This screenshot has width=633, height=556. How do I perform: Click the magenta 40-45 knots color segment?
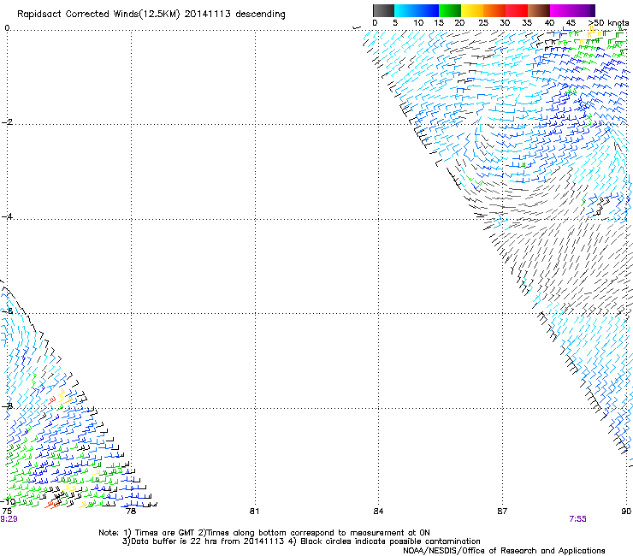point(561,10)
